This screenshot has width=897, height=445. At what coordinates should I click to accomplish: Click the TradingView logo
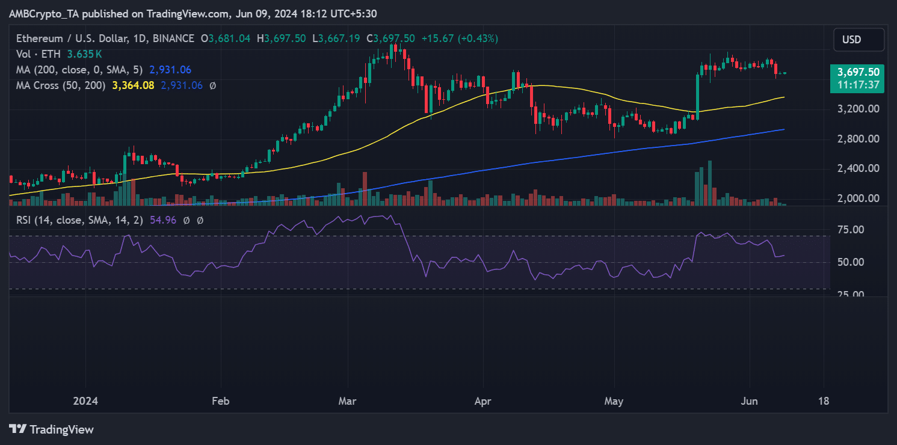coord(51,429)
